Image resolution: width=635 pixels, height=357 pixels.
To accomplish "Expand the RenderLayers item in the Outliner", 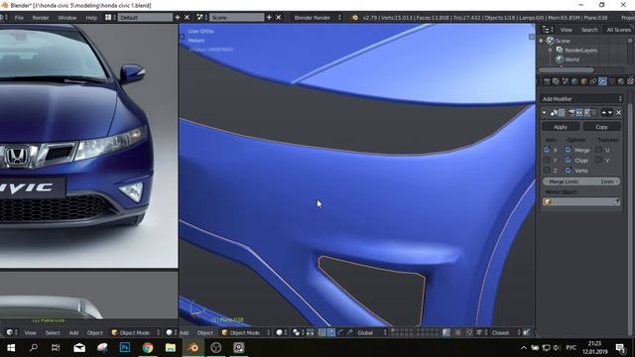I will (550, 51).
